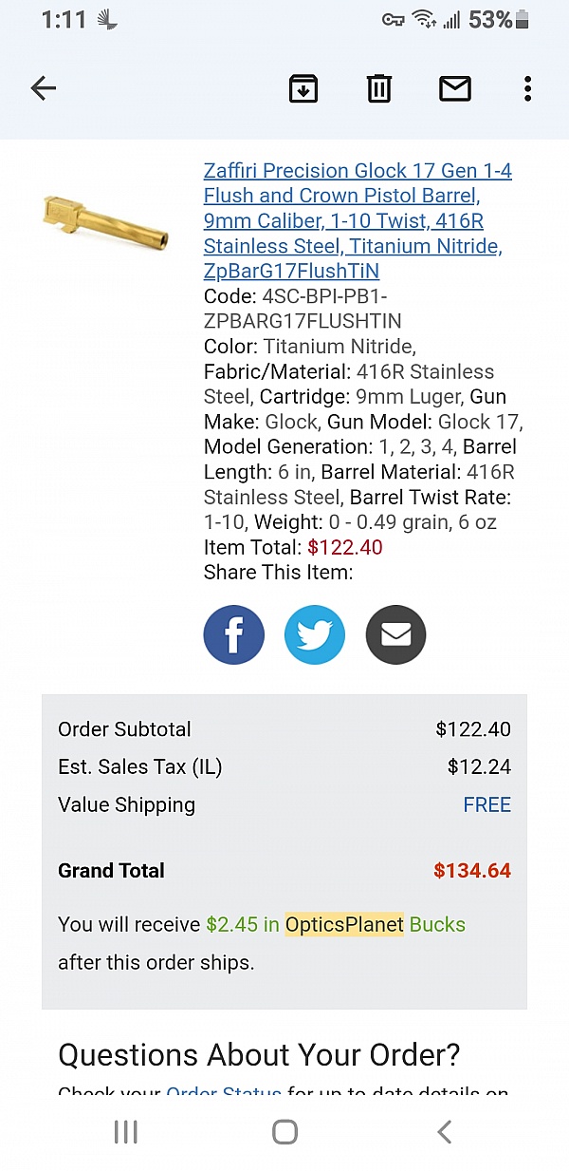569x1171 pixels.
Task: Archive this email with the archive icon
Action: point(303,89)
